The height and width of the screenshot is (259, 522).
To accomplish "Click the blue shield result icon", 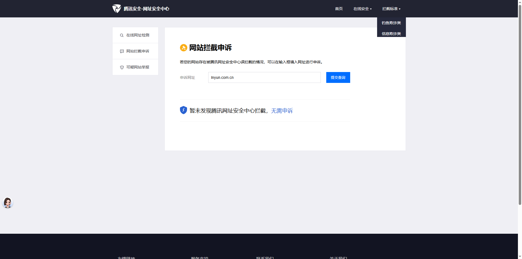I will pyautogui.click(x=184, y=110).
